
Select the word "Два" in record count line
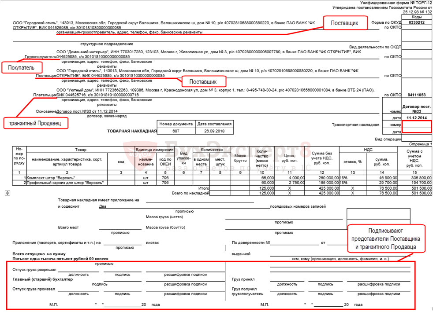[102, 206]
